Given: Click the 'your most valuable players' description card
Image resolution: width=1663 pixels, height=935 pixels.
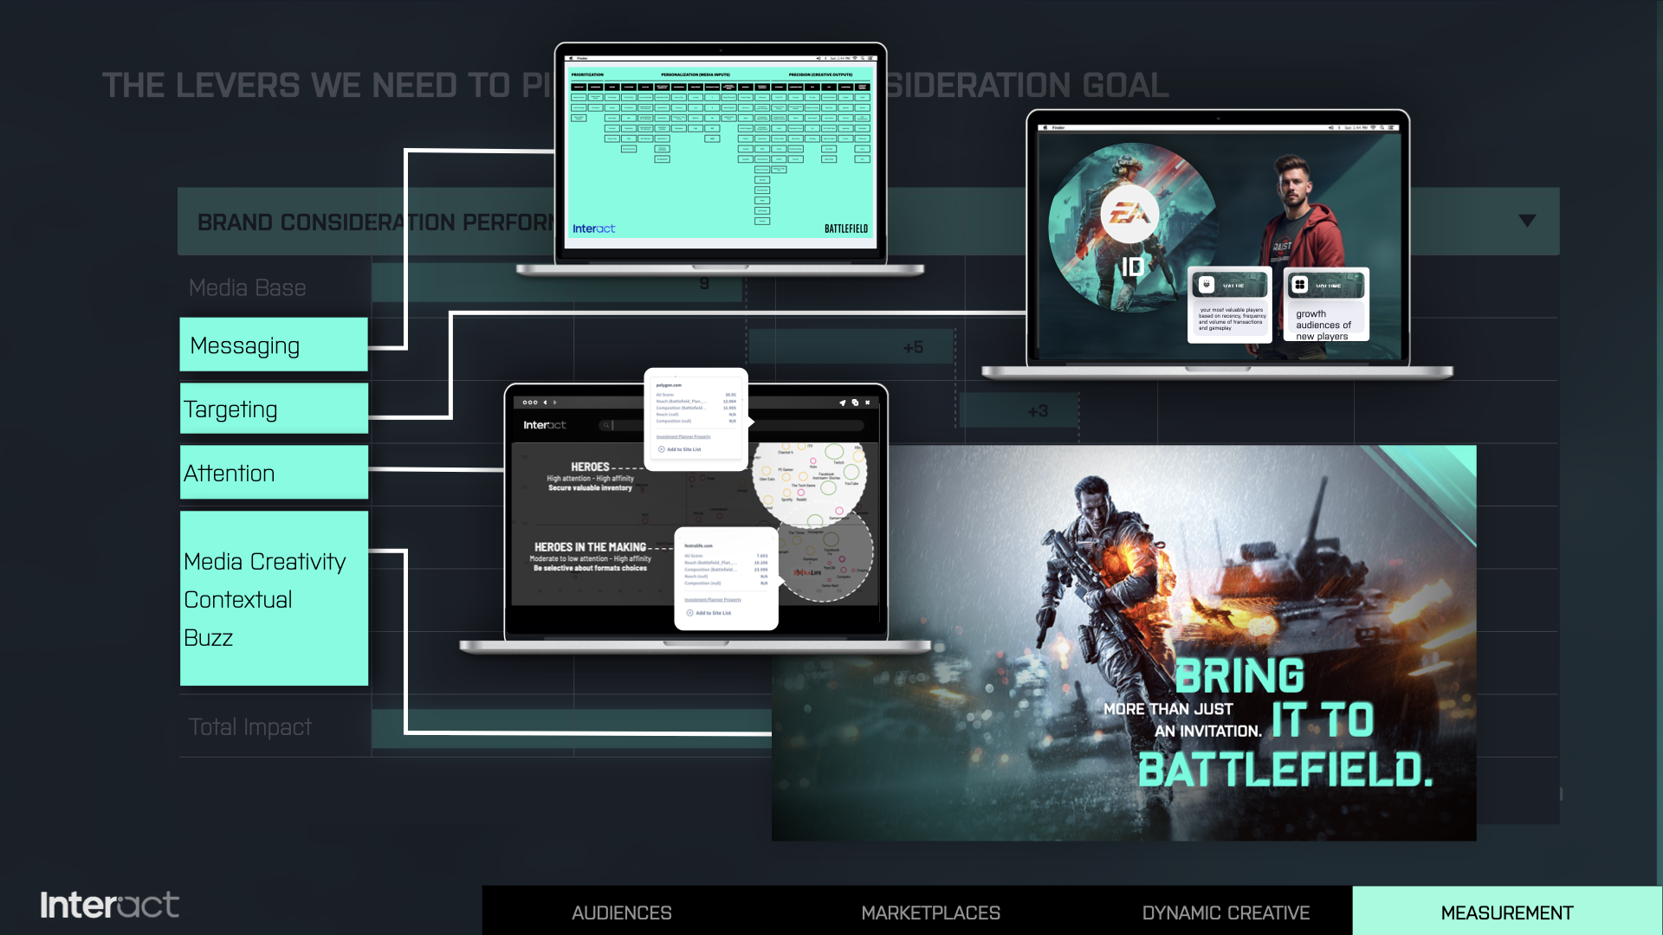Looking at the screenshot, I should [x=1230, y=319].
